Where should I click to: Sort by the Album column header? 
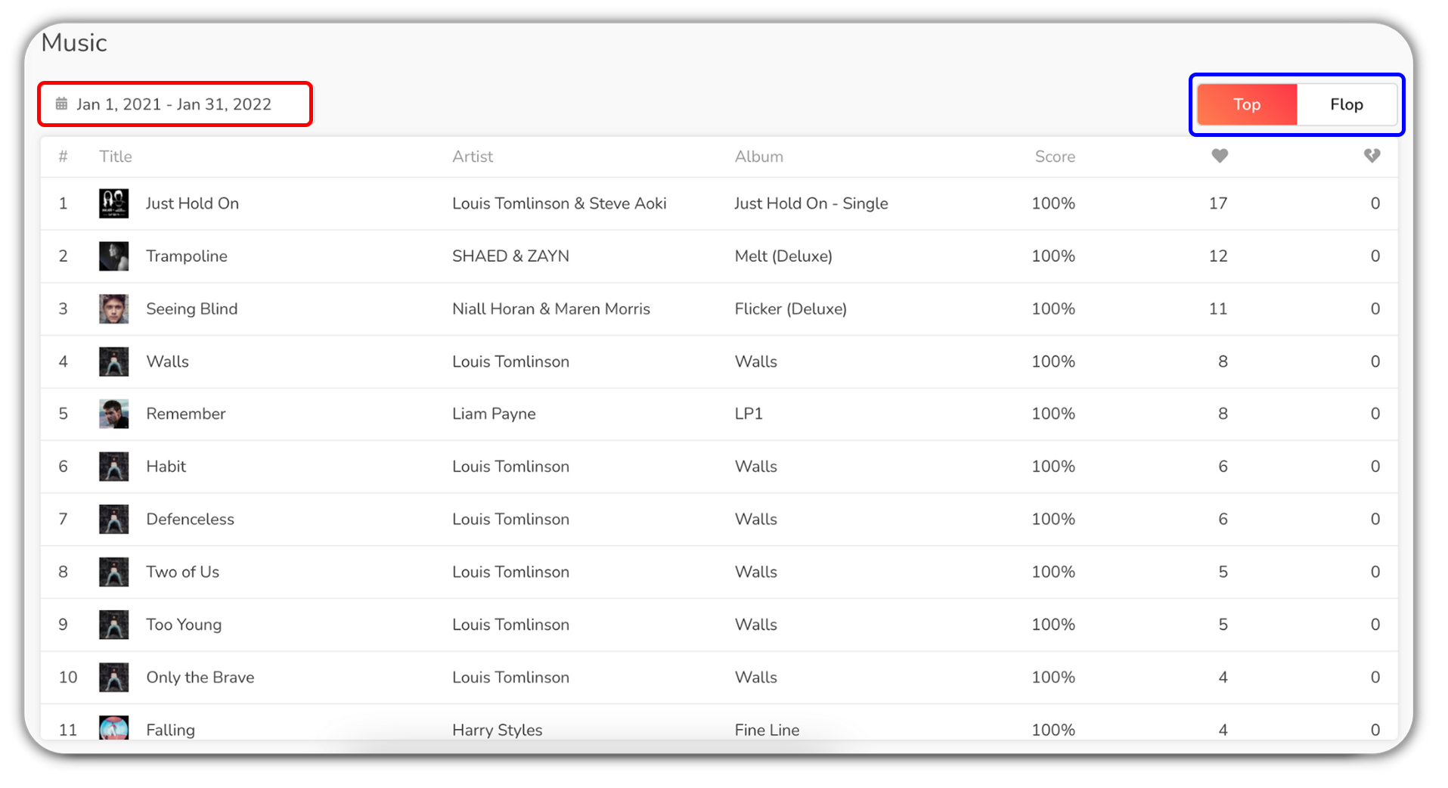[758, 157]
